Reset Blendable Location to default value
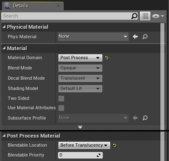169x161 pixels. 115,145
